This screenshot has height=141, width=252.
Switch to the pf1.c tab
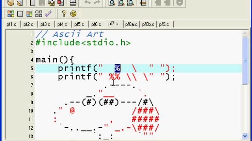pyautogui.click(x=11, y=24)
